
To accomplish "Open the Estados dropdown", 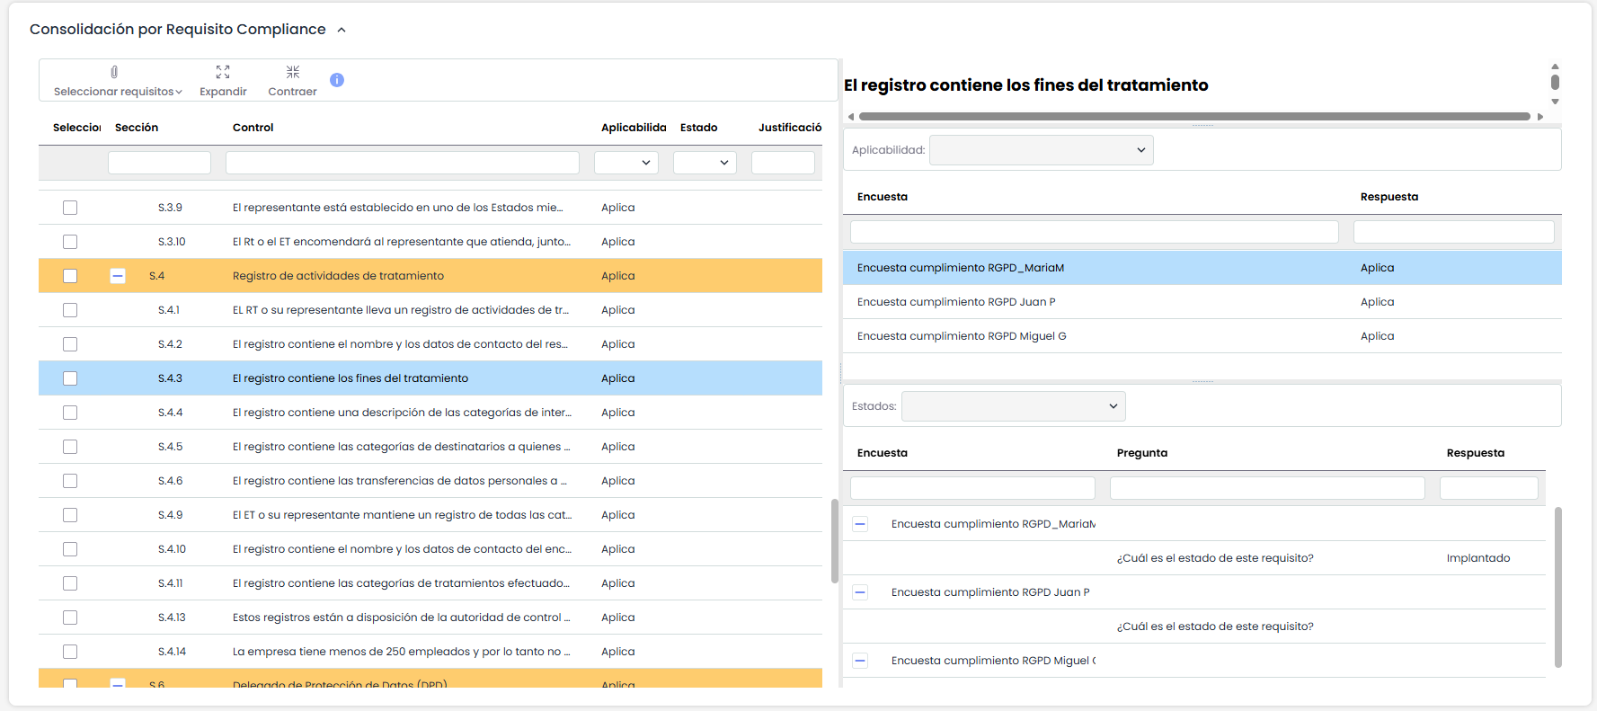I will 1013,406.
